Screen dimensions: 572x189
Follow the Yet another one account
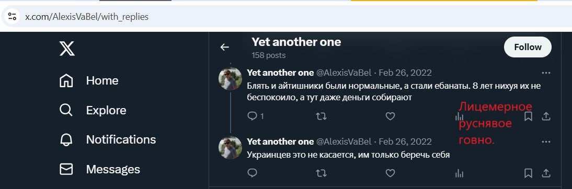528,47
